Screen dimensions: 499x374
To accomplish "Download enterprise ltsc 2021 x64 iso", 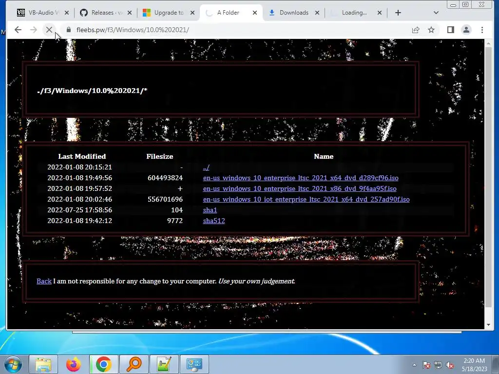I will [x=301, y=178].
